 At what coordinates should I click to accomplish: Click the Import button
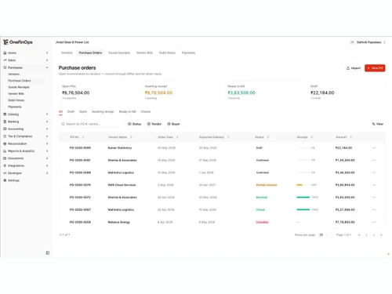354,68
